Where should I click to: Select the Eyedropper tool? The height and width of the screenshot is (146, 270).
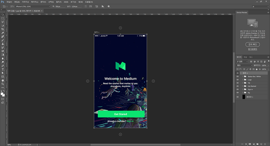[3, 33]
